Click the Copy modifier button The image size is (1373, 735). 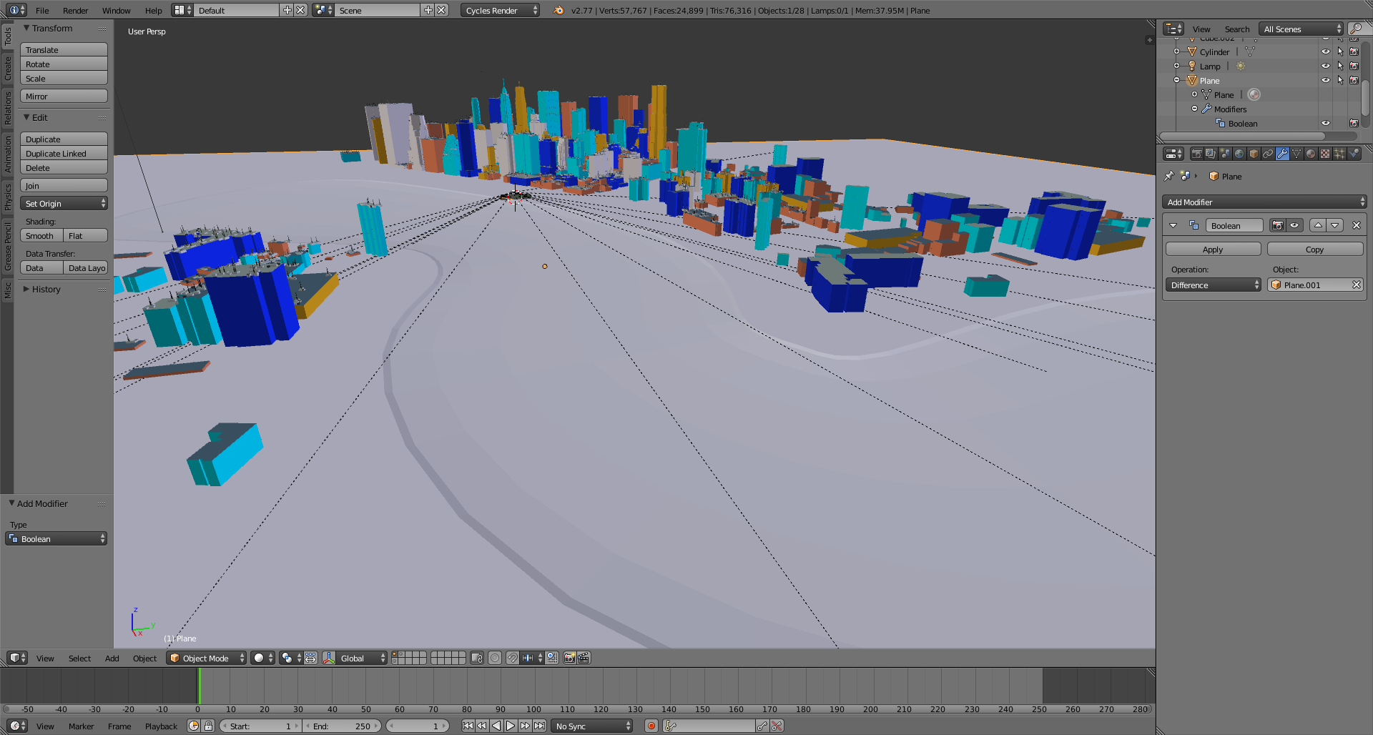pyautogui.click(x=1315, y=249)
